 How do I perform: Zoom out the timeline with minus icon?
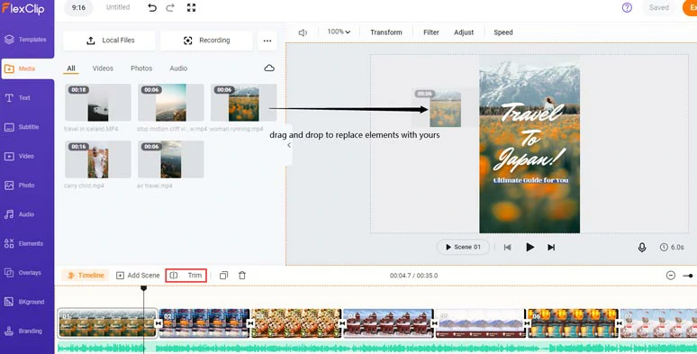[x=671, y=276]
